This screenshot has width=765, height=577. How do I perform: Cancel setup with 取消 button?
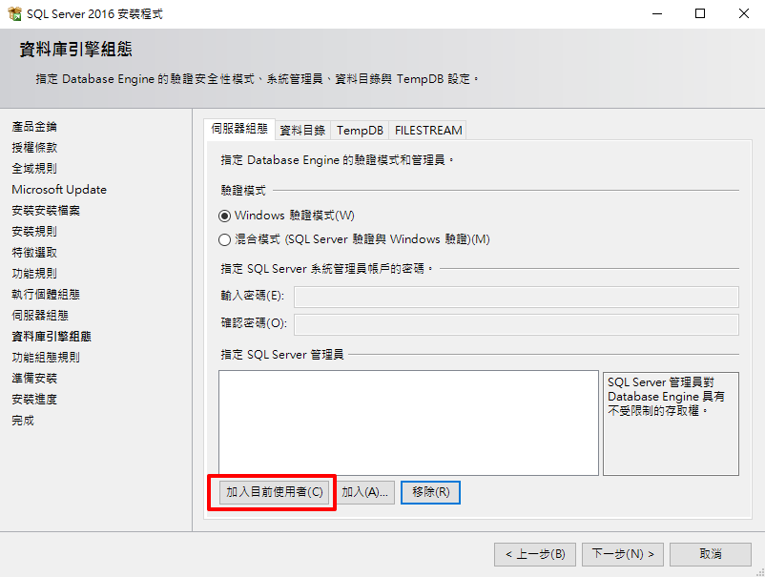(711, 554)
